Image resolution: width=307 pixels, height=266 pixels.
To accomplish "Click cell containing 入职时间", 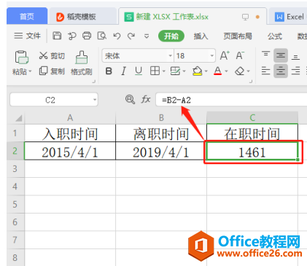I will 70,133.
